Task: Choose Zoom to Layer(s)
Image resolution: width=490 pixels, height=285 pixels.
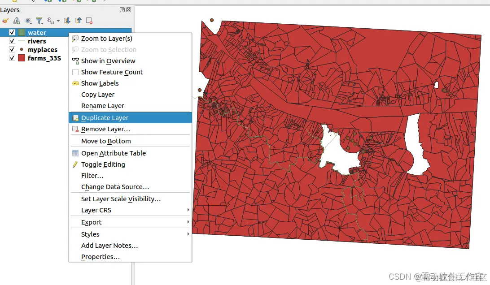Action: (130, 39)
